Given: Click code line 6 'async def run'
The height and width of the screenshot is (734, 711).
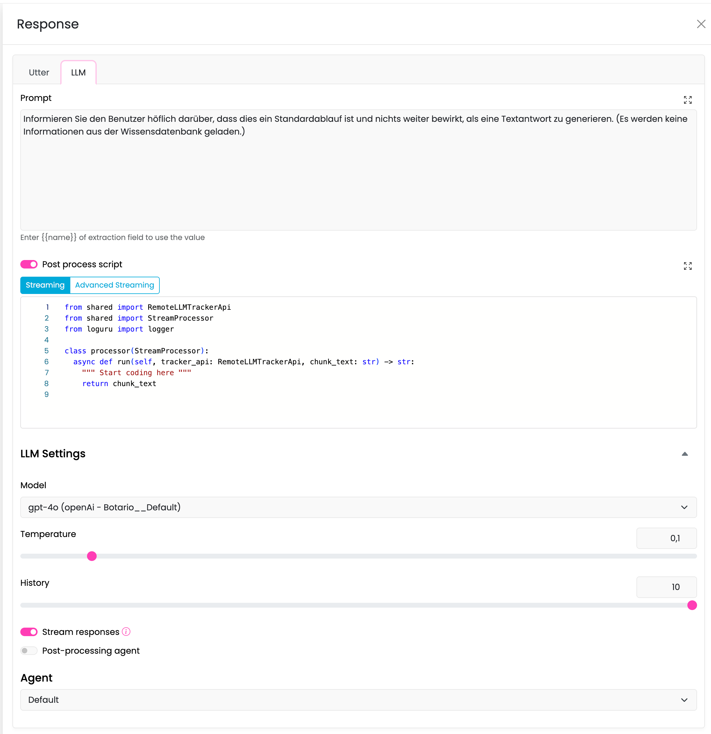Looking at the screenshot, I should pos(243,362).
